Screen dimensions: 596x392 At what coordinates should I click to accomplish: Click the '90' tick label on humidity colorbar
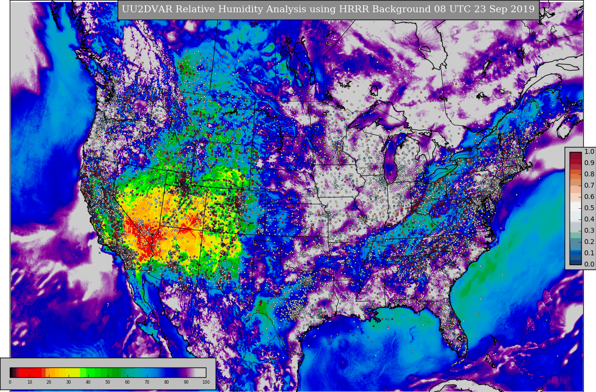point(186,382)
